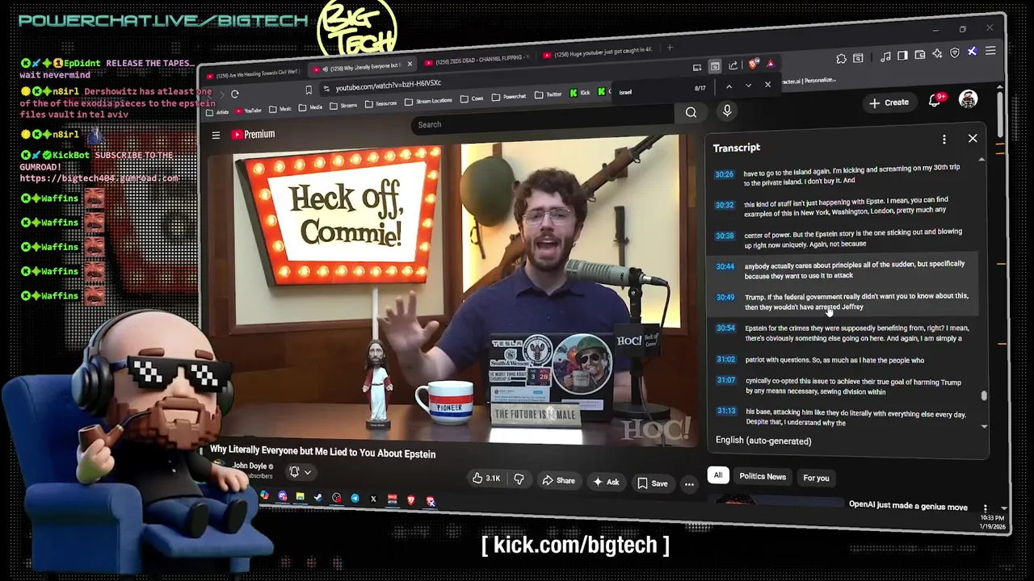This screenshot has width=1034, height=581.
Task: Open the Powerchat bookmarks folder
Action: 509,97
